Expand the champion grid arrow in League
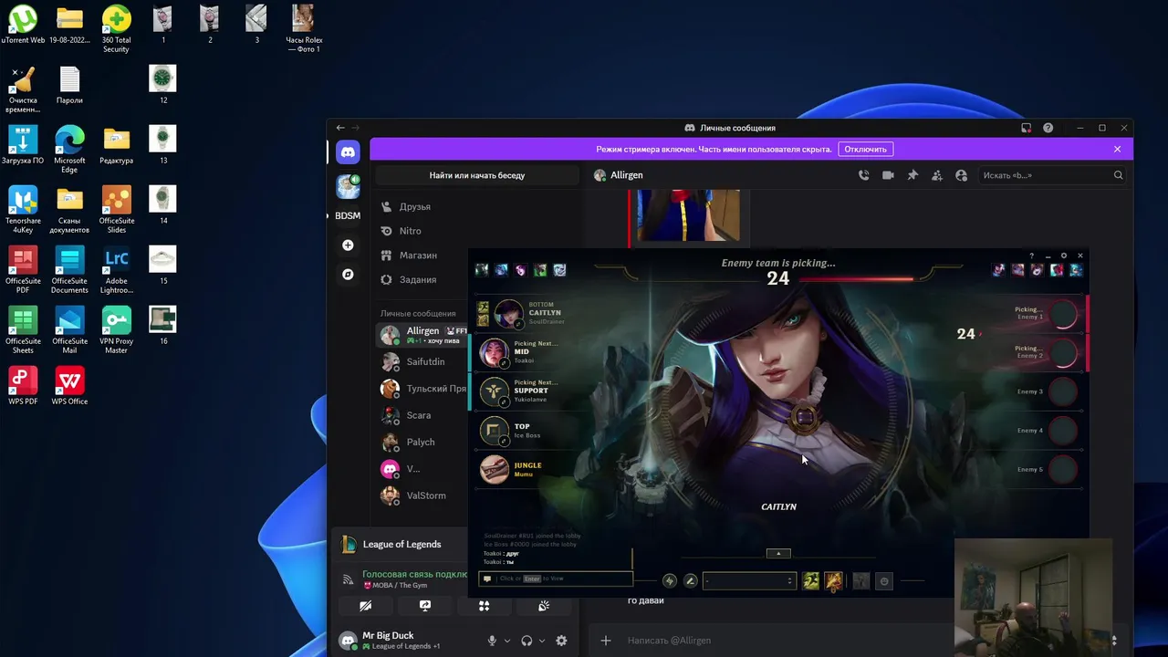Viewport: 1168px width, 657px height. point(778,553)
